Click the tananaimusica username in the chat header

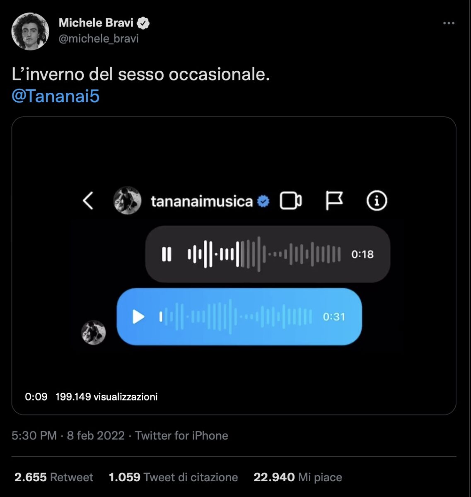201,201
